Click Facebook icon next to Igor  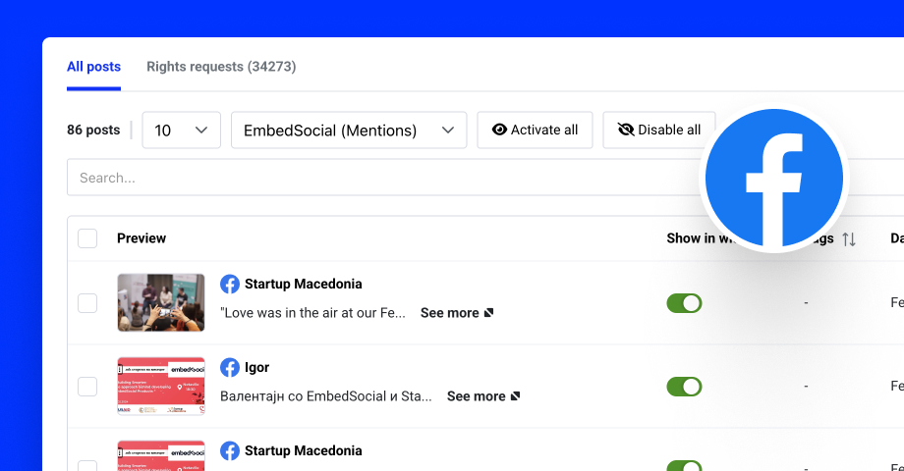(x=230, y=367)
